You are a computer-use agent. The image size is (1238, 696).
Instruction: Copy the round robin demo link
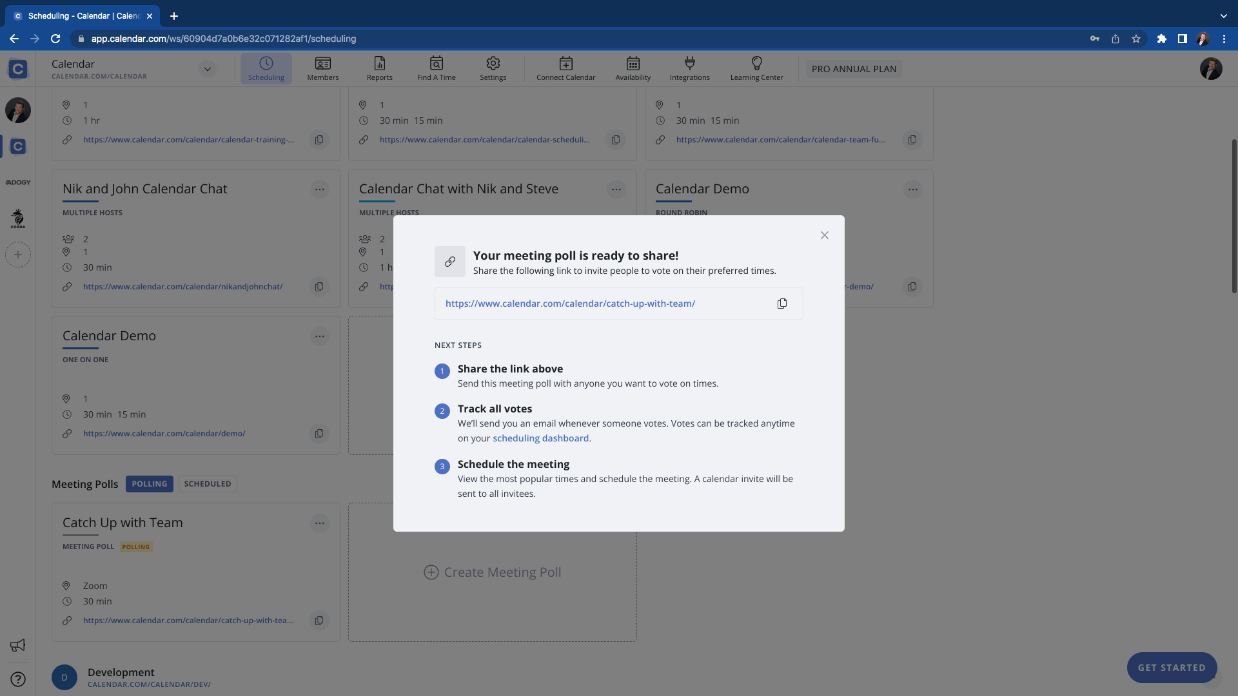(912, 287)
